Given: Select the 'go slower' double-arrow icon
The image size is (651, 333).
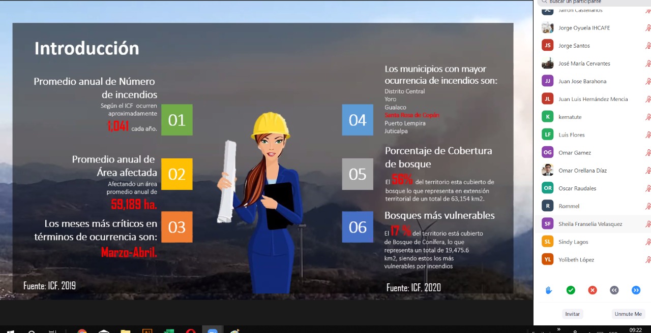Looking at the screenshot, I should tap(614, 290).
